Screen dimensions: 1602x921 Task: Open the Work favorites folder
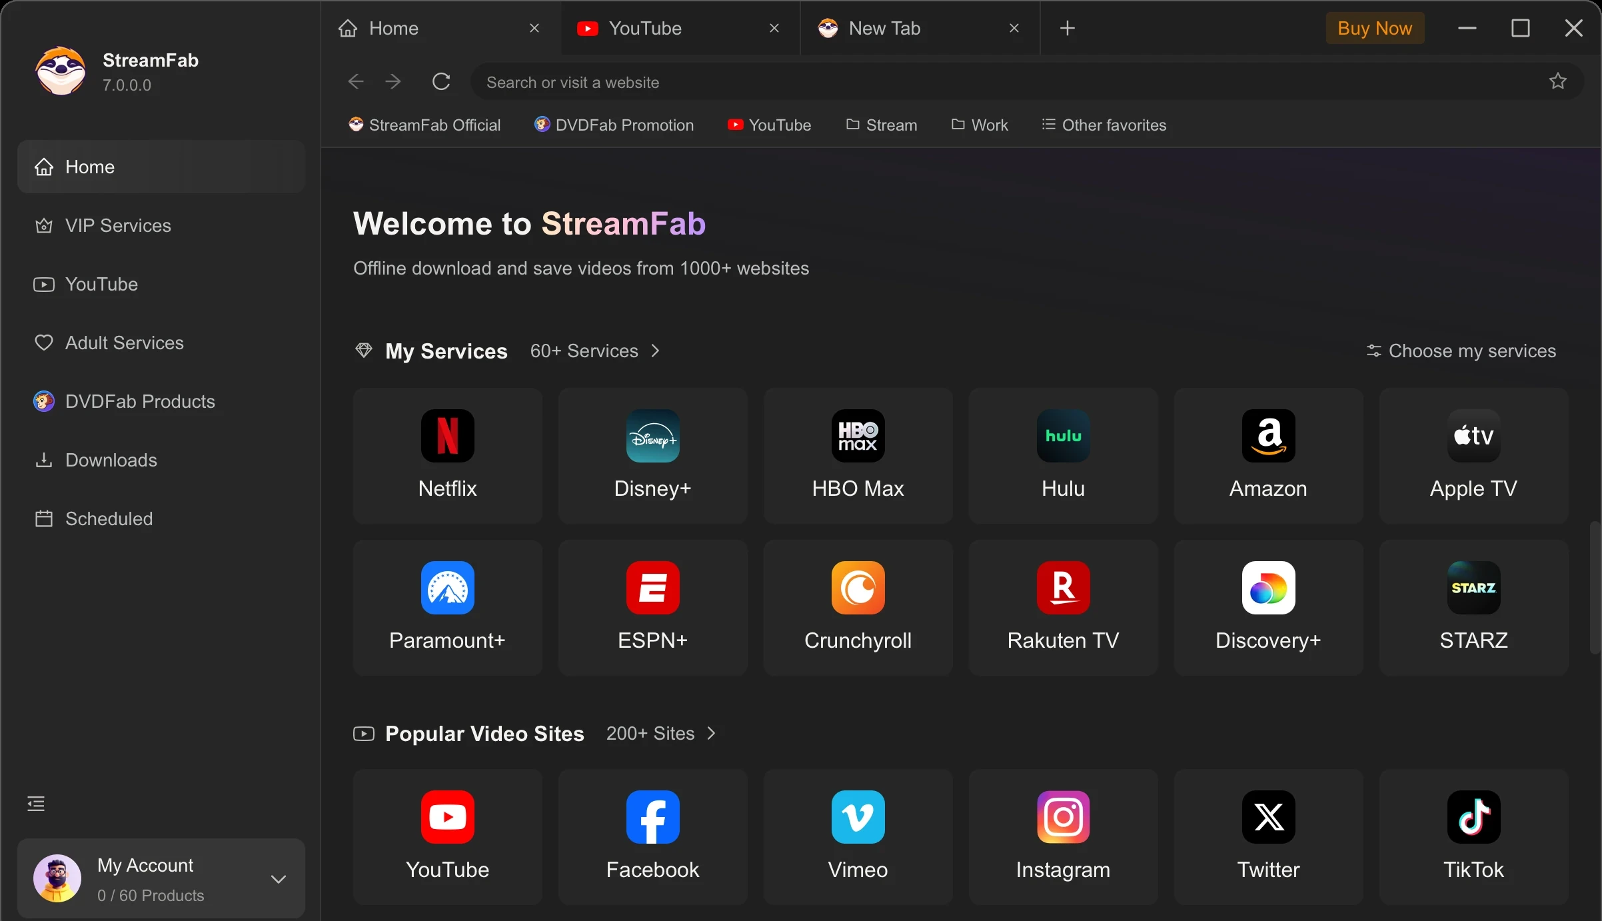pos(980,125)
